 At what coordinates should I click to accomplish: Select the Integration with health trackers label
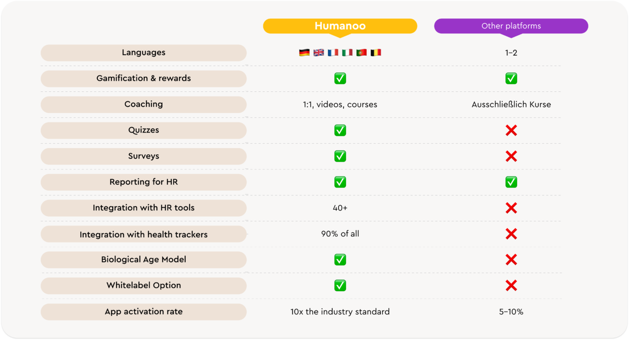(144, 235)
